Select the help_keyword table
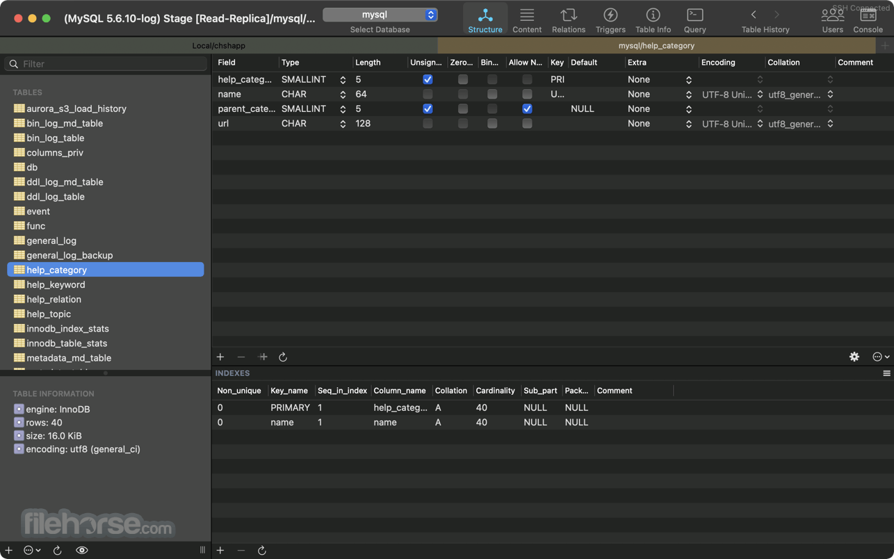894x559 pixels. 106,284
